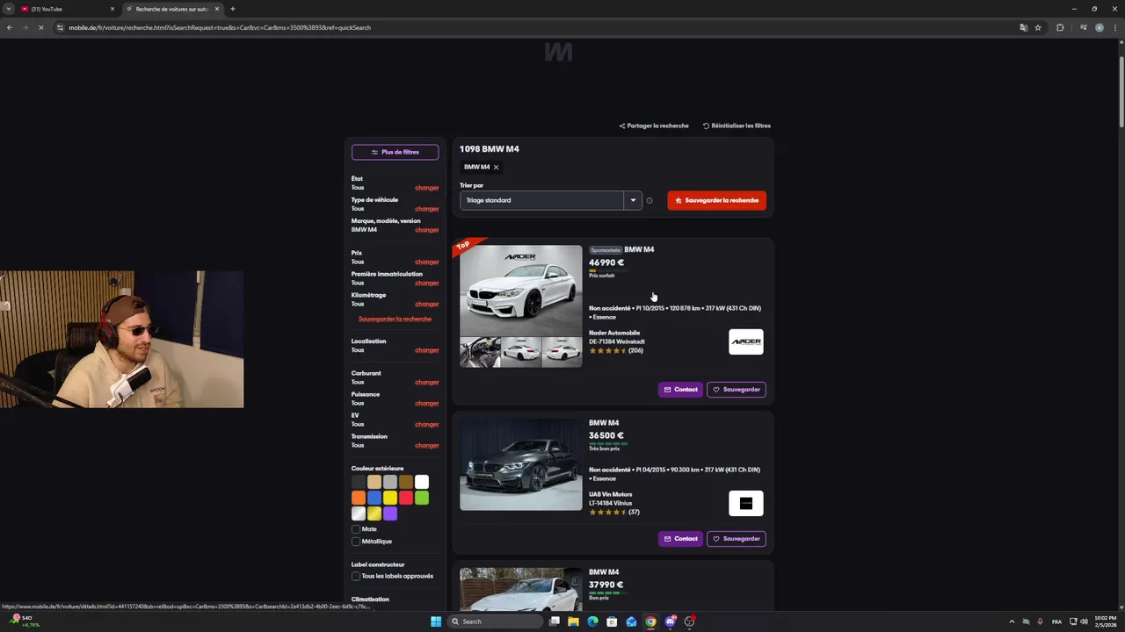The height and width of the screenshot is (632, 1125).
Task: Remove the BMW M4 filter chip
Action: click(496, 167)
